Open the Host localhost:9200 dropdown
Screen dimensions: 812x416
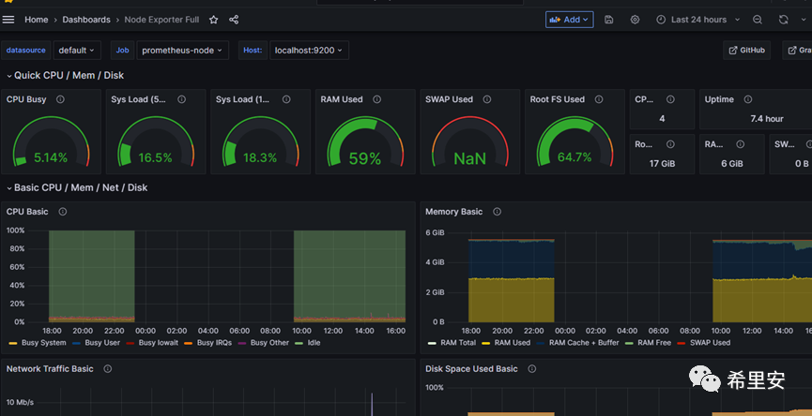click(309, 51)
